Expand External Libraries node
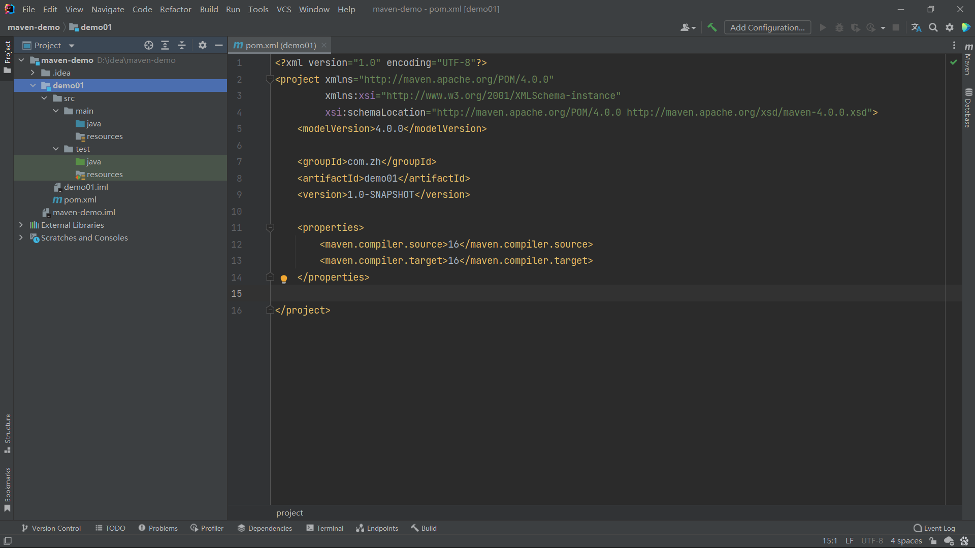 point(21,225)
